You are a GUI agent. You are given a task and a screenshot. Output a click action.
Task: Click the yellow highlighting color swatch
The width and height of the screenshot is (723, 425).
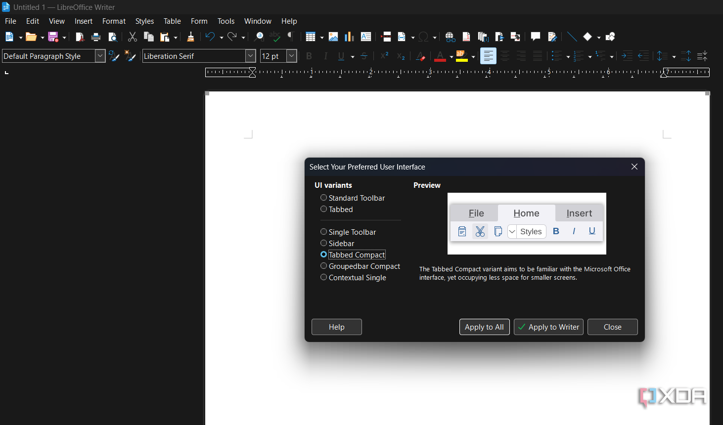coord(461,56)
